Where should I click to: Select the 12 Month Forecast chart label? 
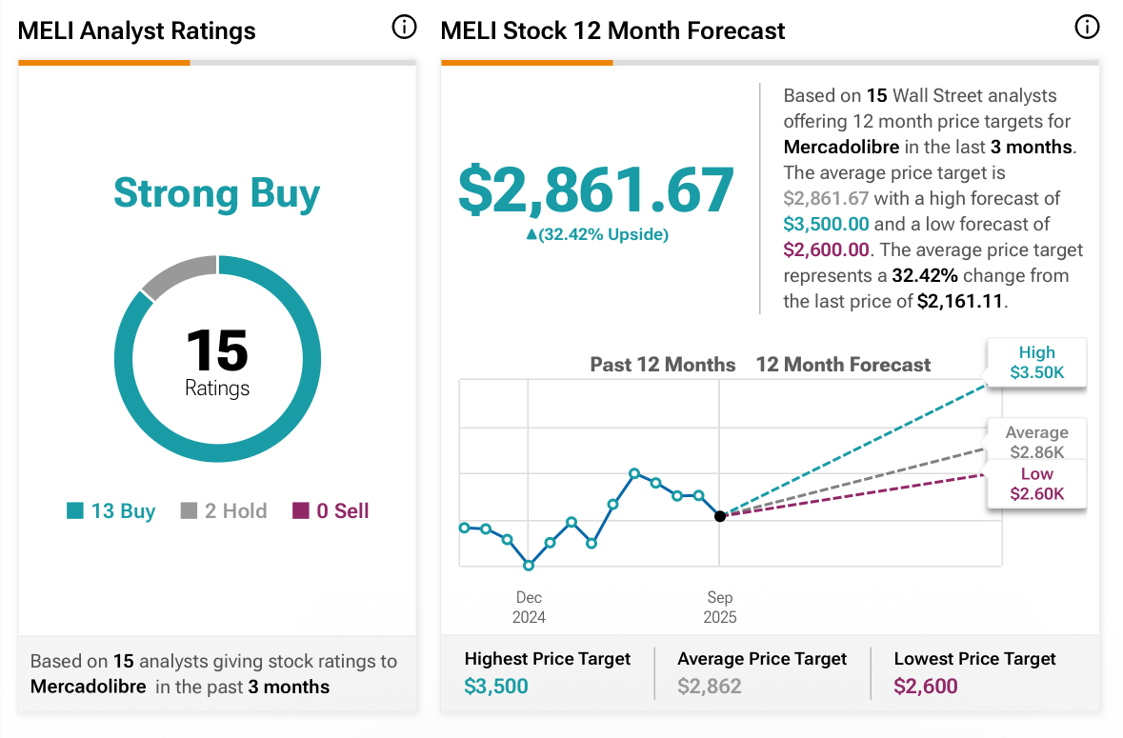843,365
